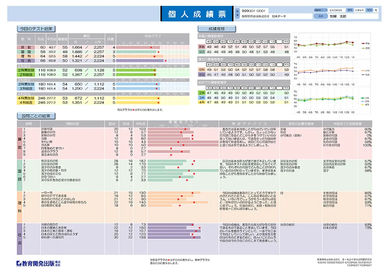Click the 4月 month box in 理社 trend table
The width and height of the screenshot is (389, 275).
click(x=209, y=65)
